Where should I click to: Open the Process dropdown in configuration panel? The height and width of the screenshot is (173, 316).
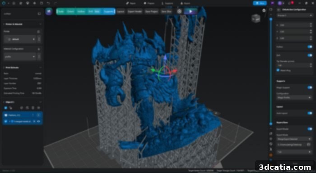294,15
